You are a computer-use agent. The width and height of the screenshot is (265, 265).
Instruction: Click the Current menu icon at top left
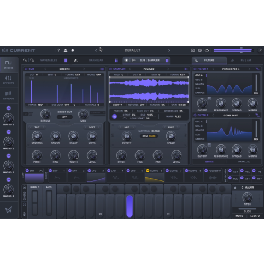pyautogui.click(x=5, y=50)
